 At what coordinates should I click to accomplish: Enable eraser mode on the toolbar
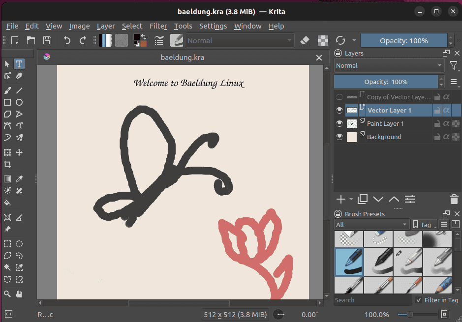[305, 40]
